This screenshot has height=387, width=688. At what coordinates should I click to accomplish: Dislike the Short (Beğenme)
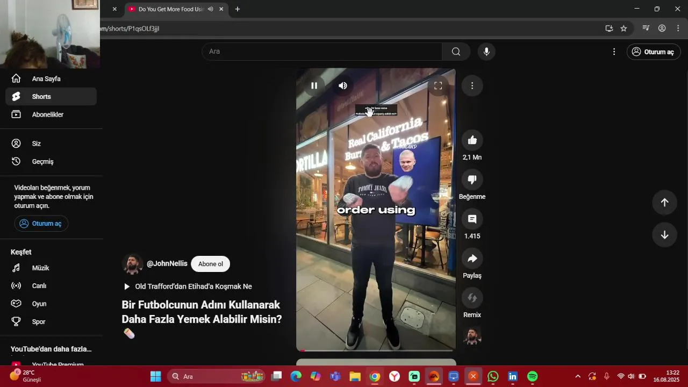point(472,180)
